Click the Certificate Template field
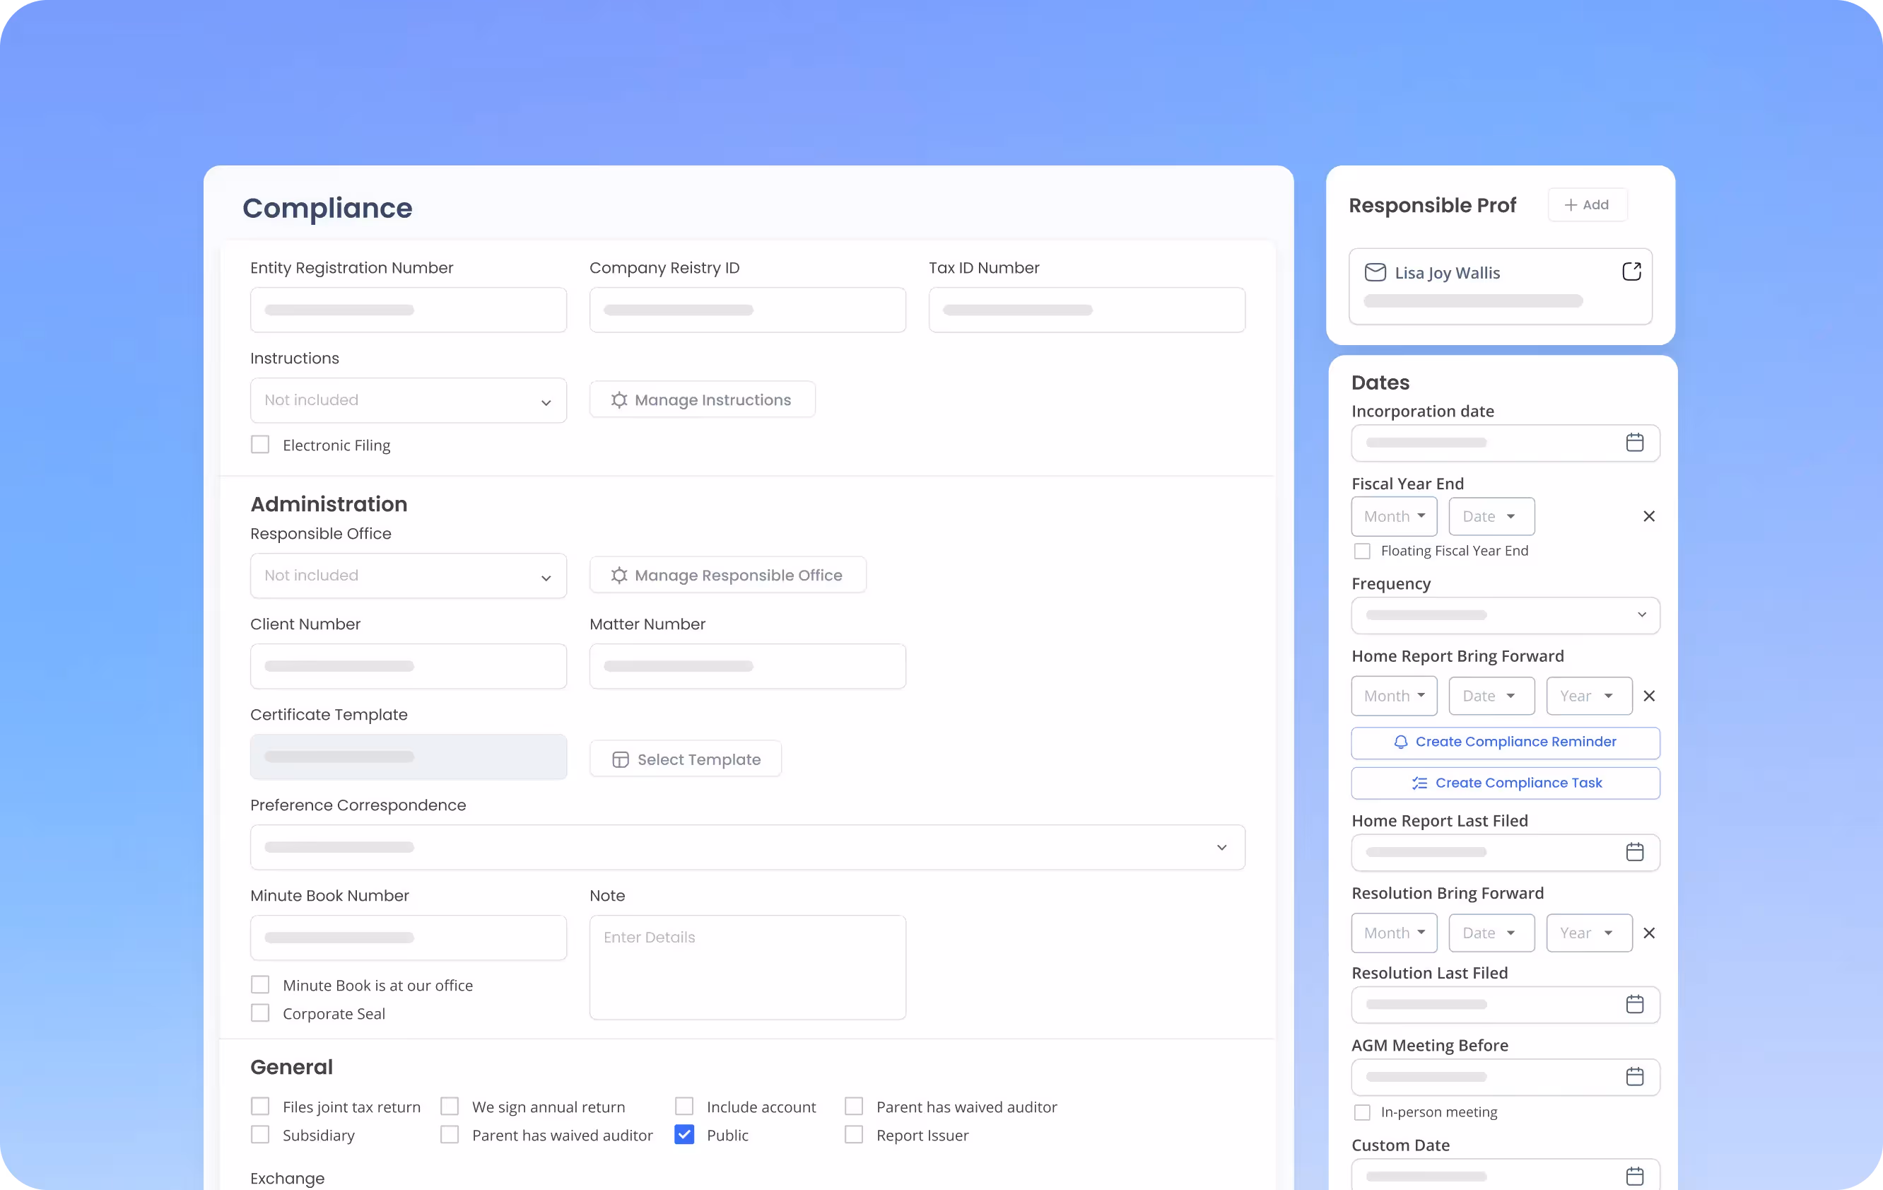Image resolution: width=1883 pixels, height=1190 pixels. point(408,757)
